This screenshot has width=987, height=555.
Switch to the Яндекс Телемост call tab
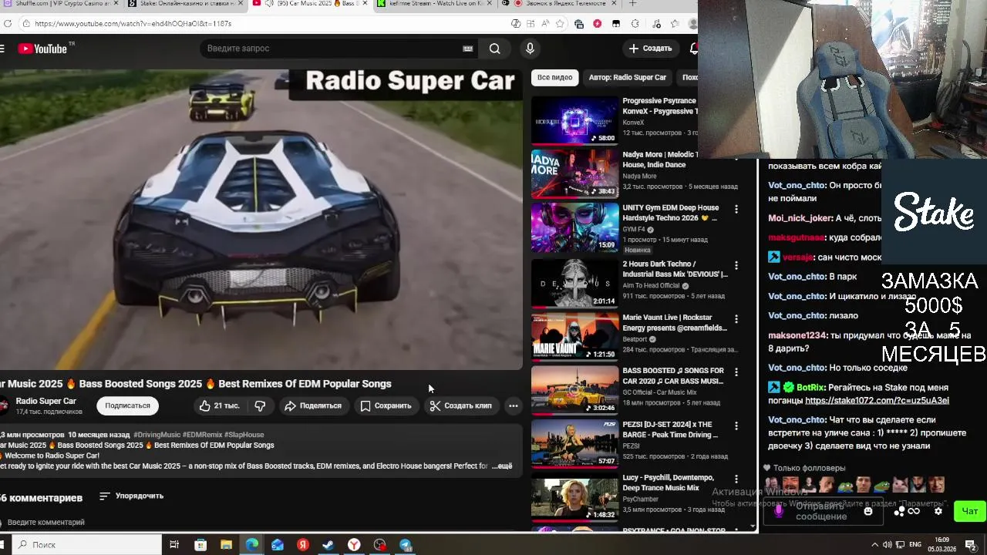(559, 4)
